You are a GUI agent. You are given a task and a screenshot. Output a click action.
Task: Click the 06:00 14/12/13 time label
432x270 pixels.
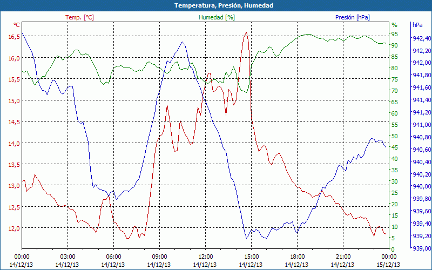113,261
